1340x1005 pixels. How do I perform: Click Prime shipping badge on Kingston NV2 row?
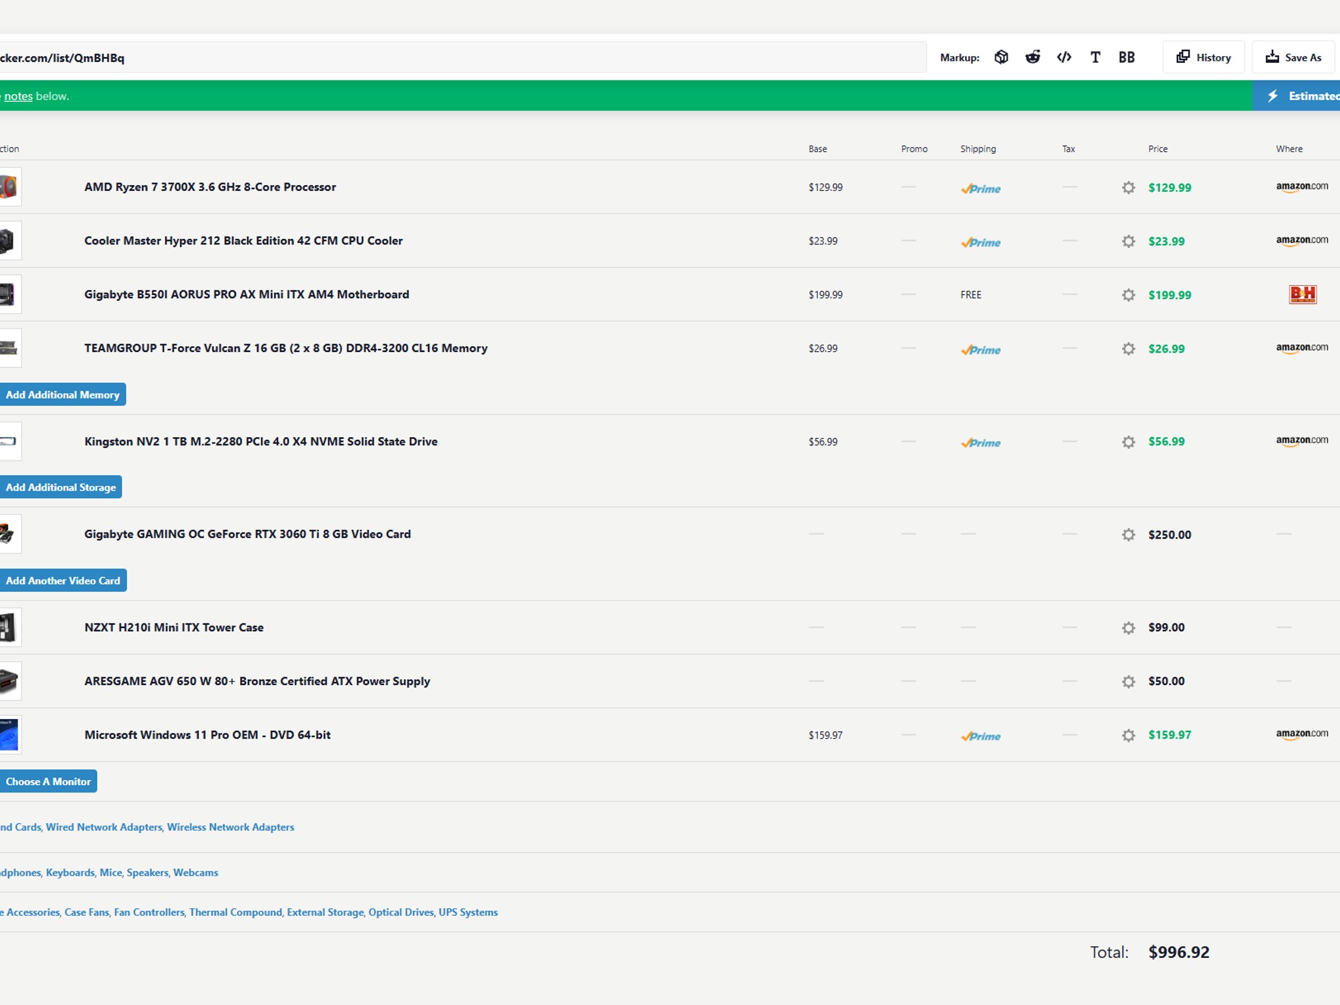click(x=981, y=442)
